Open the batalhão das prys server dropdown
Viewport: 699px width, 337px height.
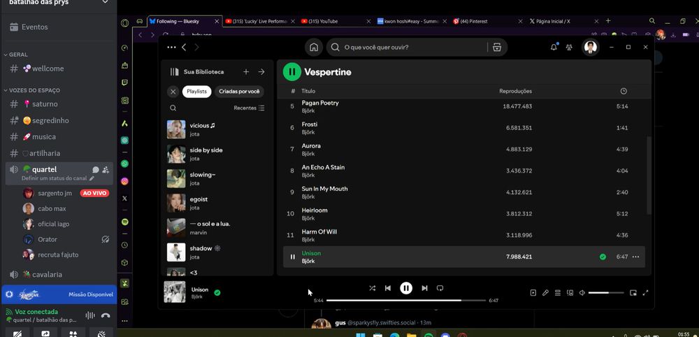pos(106,2)
